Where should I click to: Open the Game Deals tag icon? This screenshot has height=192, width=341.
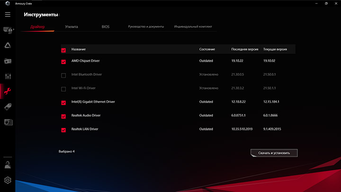[x=8, y=107]
